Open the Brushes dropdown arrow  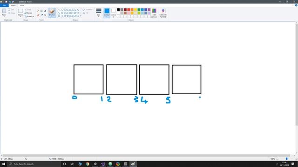(x=52, y=17)
